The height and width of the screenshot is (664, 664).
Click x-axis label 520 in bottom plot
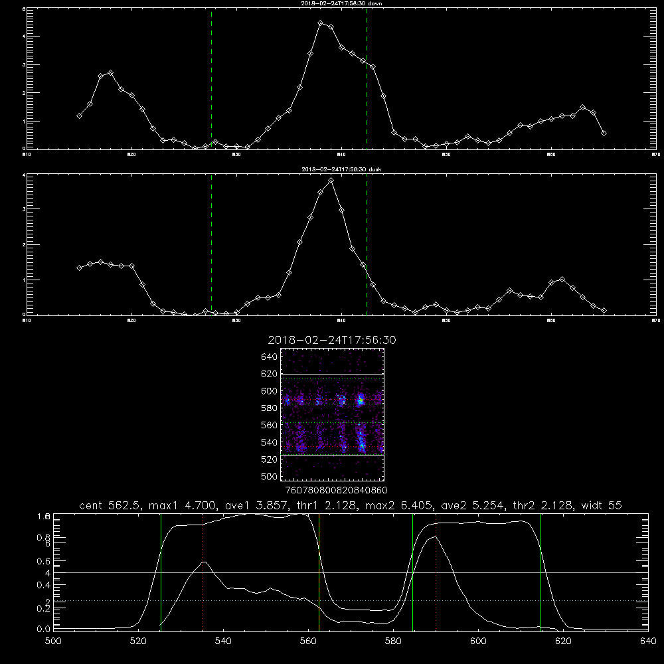(x=139, y=641)
